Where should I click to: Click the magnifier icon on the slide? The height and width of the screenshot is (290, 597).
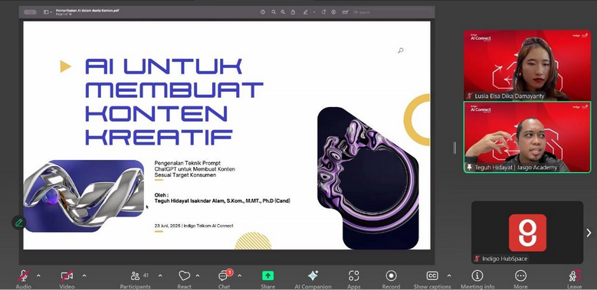click(x=401, y=51)
